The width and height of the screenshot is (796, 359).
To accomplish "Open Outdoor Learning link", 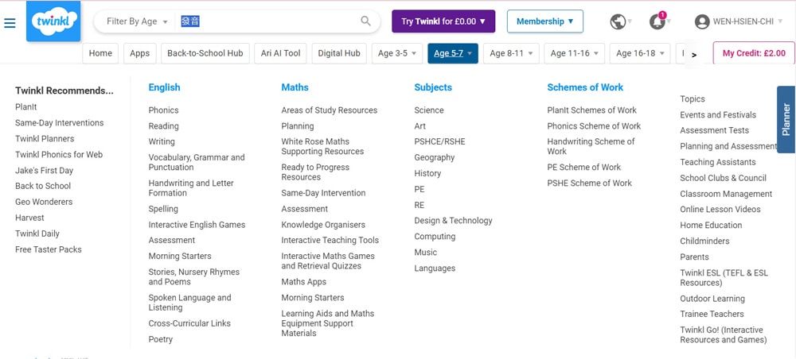I will click(712, 298).
